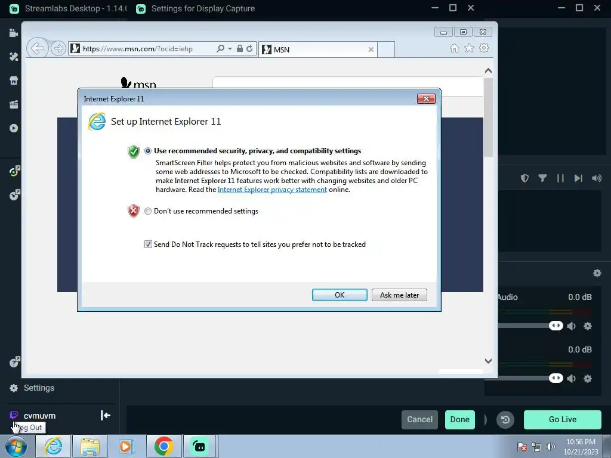
Task: Click the Internet Explorer Forward arrow
Action: click(58, 48)
